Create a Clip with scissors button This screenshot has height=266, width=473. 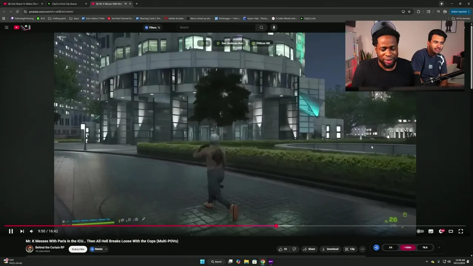[350, 249]
